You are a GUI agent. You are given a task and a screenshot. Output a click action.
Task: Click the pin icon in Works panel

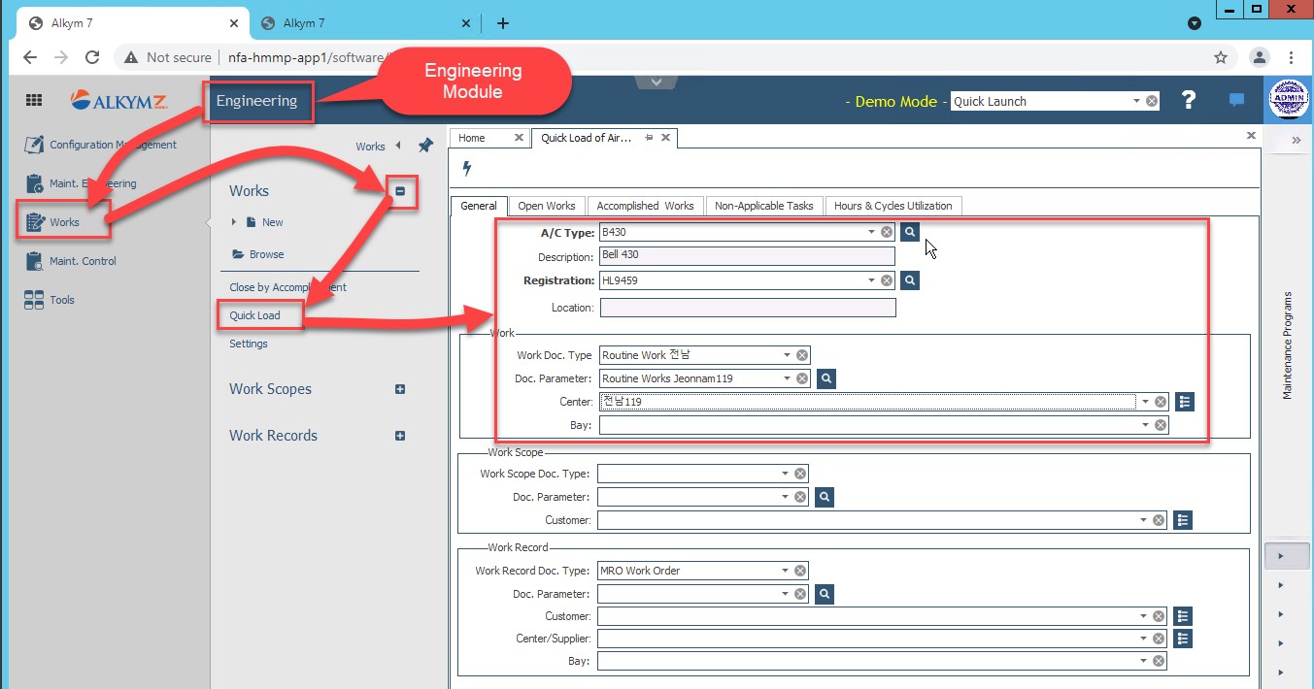click(425, 146)
